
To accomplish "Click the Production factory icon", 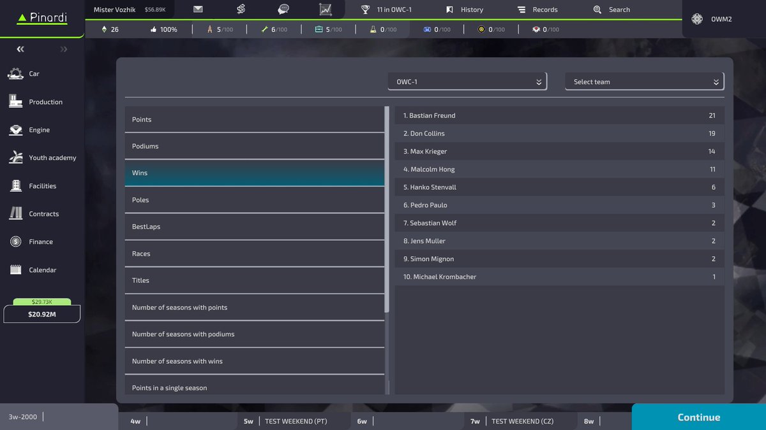I will 16,102.
